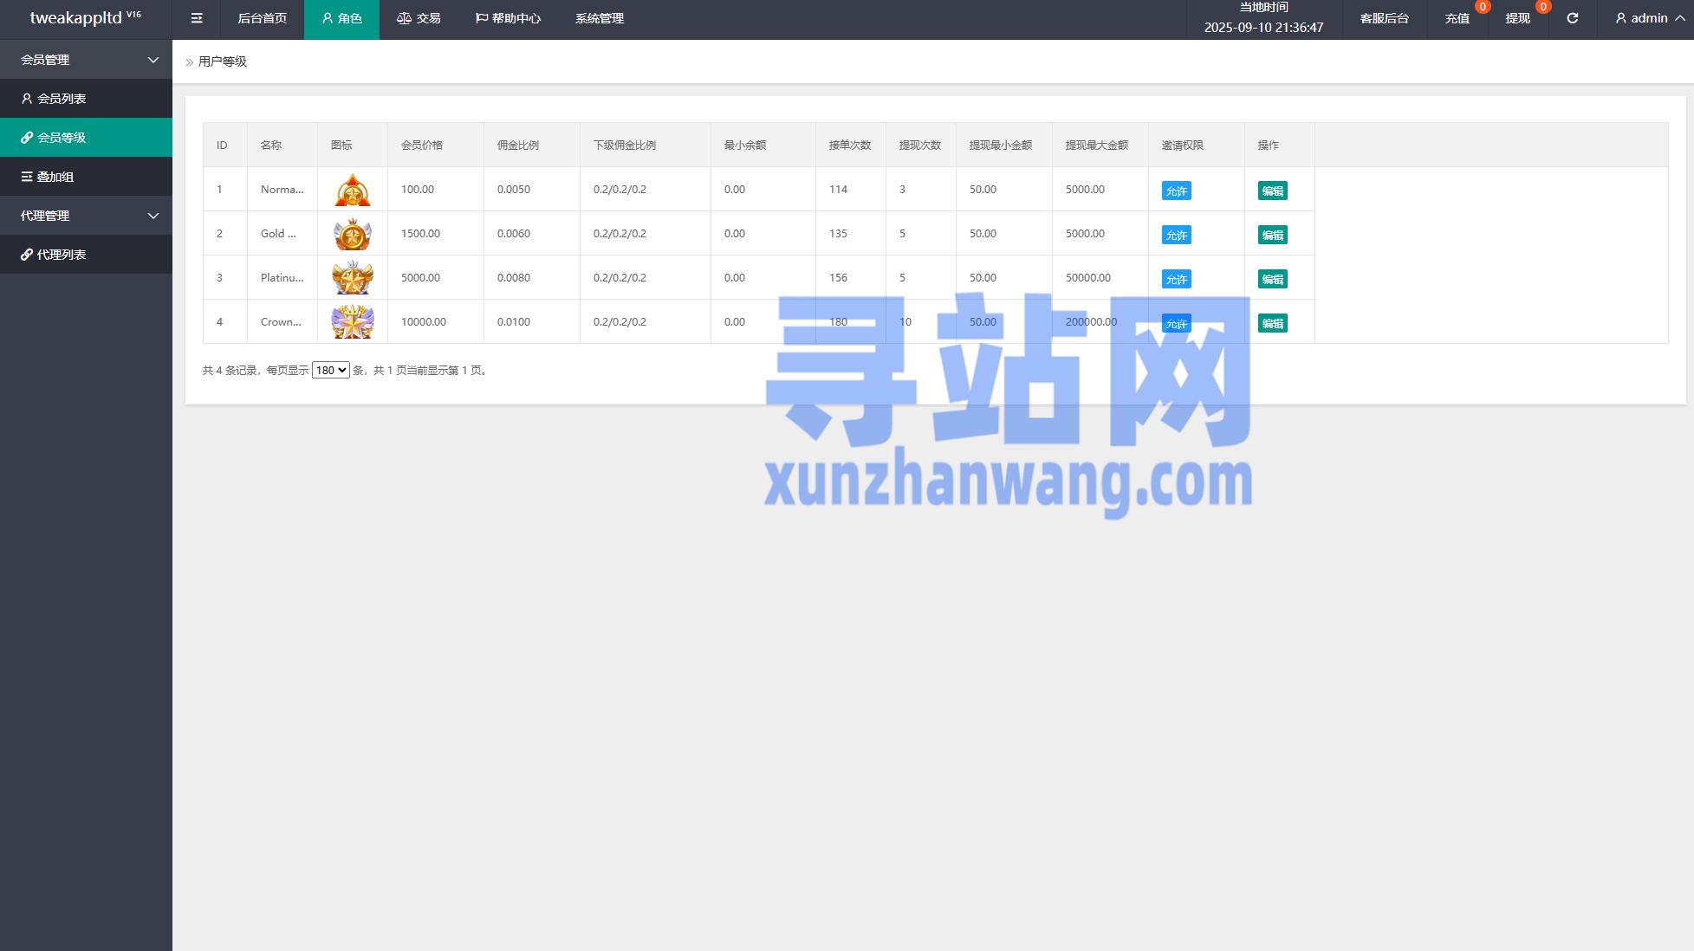The height and width of the screenshot is (951, 1694).
Task: Expand the admin user menu
Action: point(1649,18)
